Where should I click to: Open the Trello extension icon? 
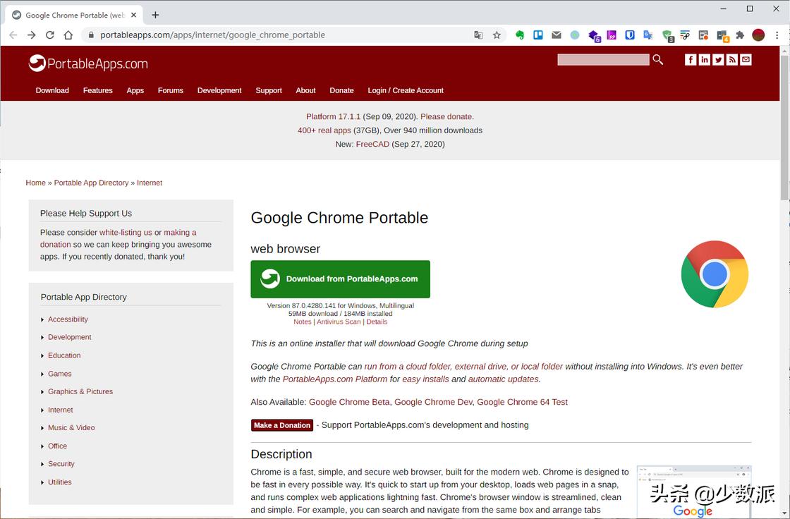pyautogui.click(x=538, y=35)
